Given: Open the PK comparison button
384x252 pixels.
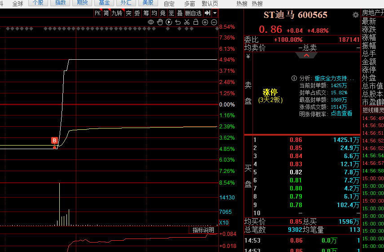Looking at the screenshot, I should click(98, 13).
